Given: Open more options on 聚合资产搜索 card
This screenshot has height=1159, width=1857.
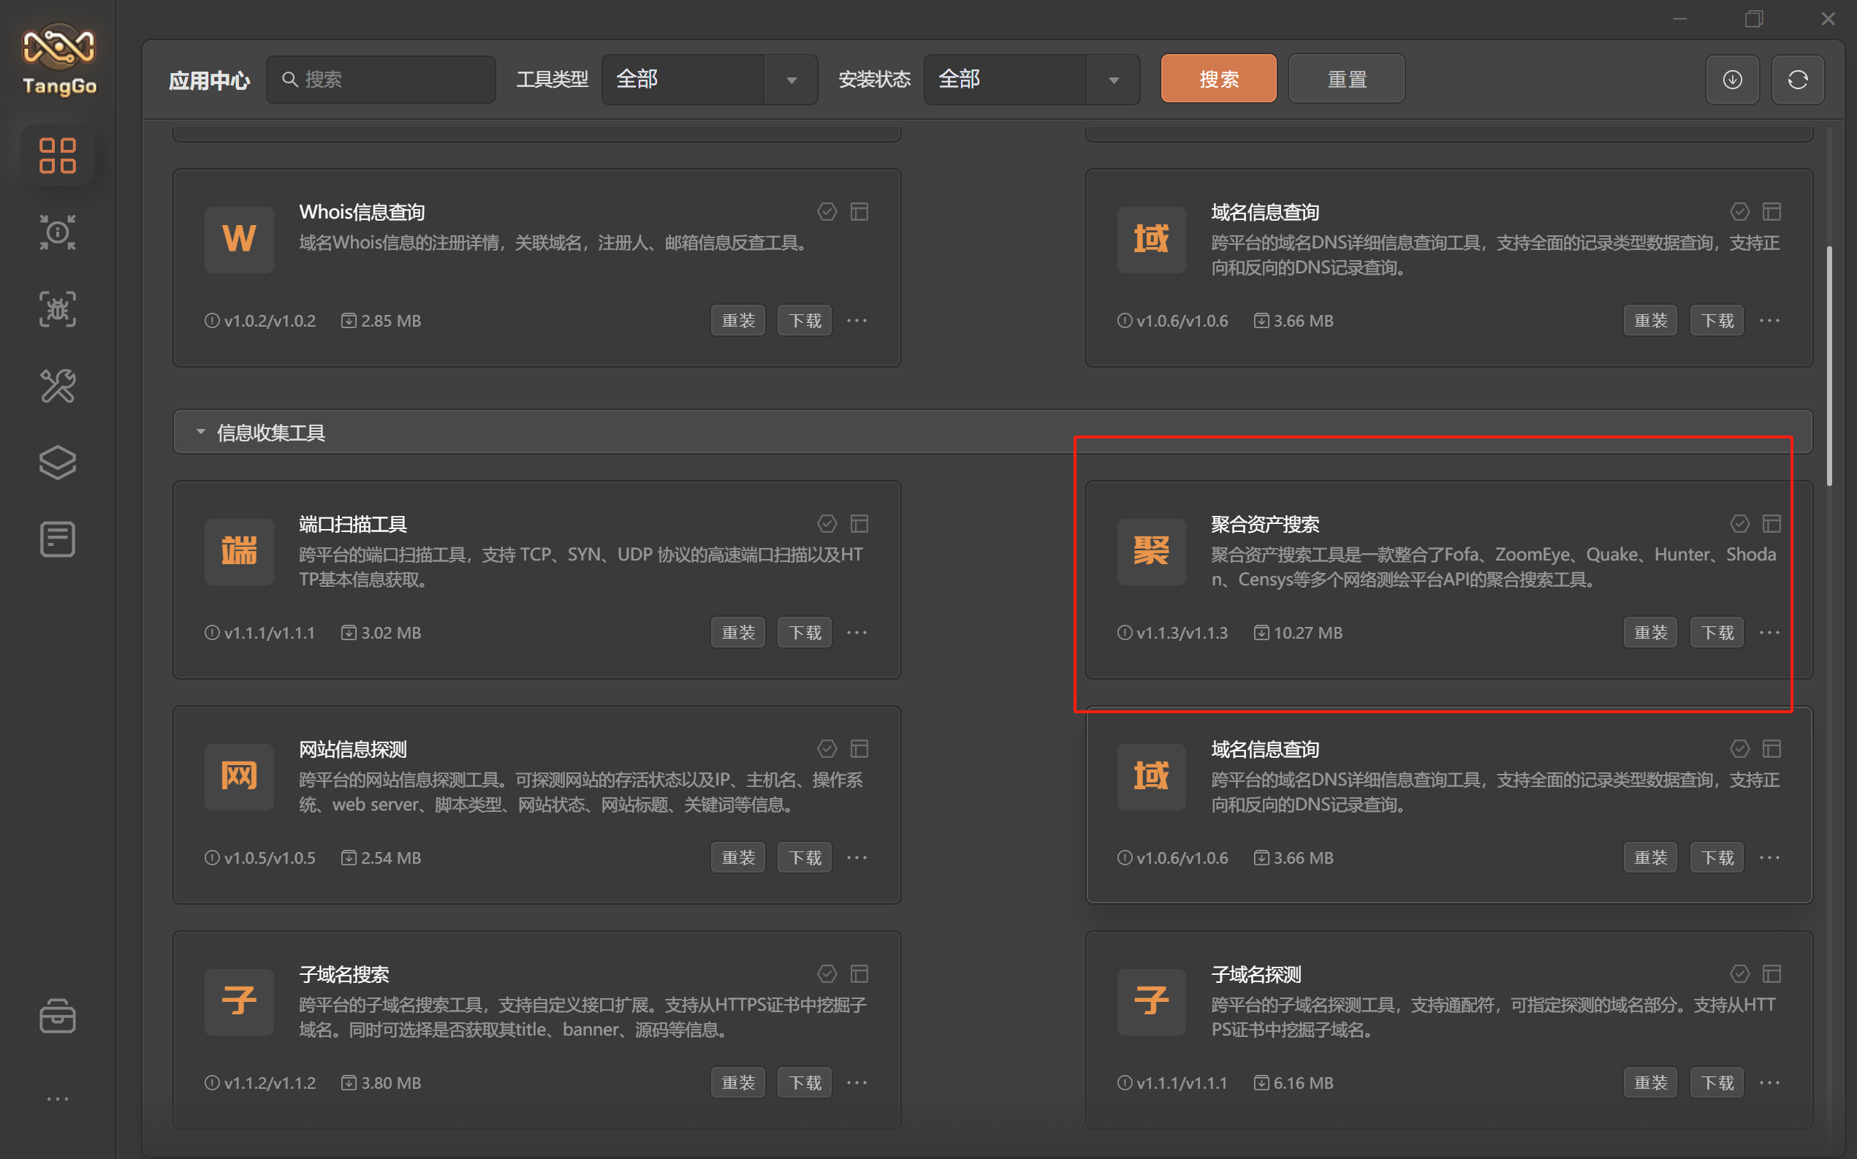Looking at the screenshot, I should (x=1769, y=632).
